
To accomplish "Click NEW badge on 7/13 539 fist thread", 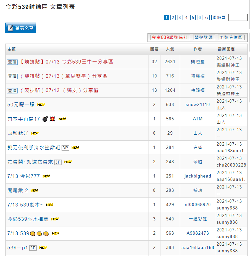I will click(56, 233).
